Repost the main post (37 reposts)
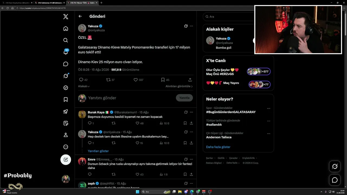The image size is (347, 195). [x=110, y=80]
